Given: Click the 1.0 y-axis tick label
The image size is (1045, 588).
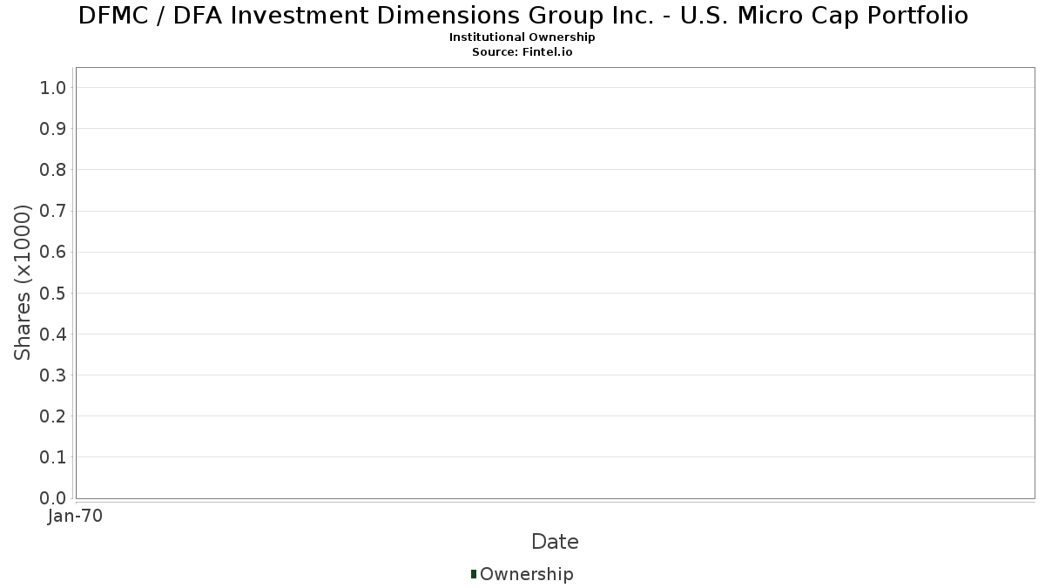Looking at the screenshot, I should click(x=53, y=87).
